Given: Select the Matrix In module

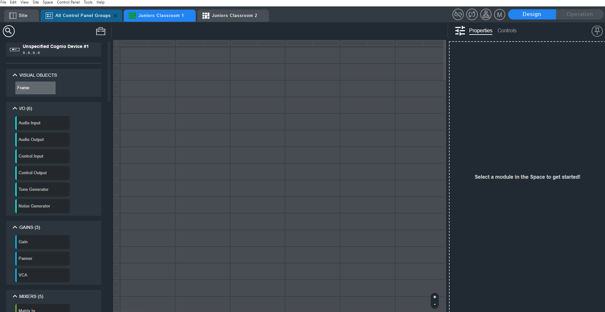Looking at the screenshot, I should (x=43, y=308).
